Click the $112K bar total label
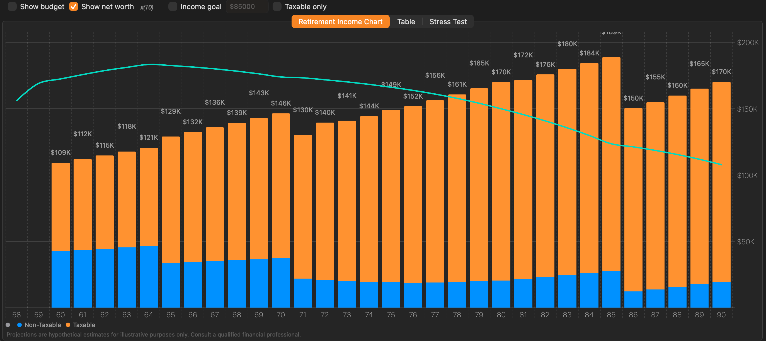The height and width of the screenshot is (341, 766). point(83,134)
